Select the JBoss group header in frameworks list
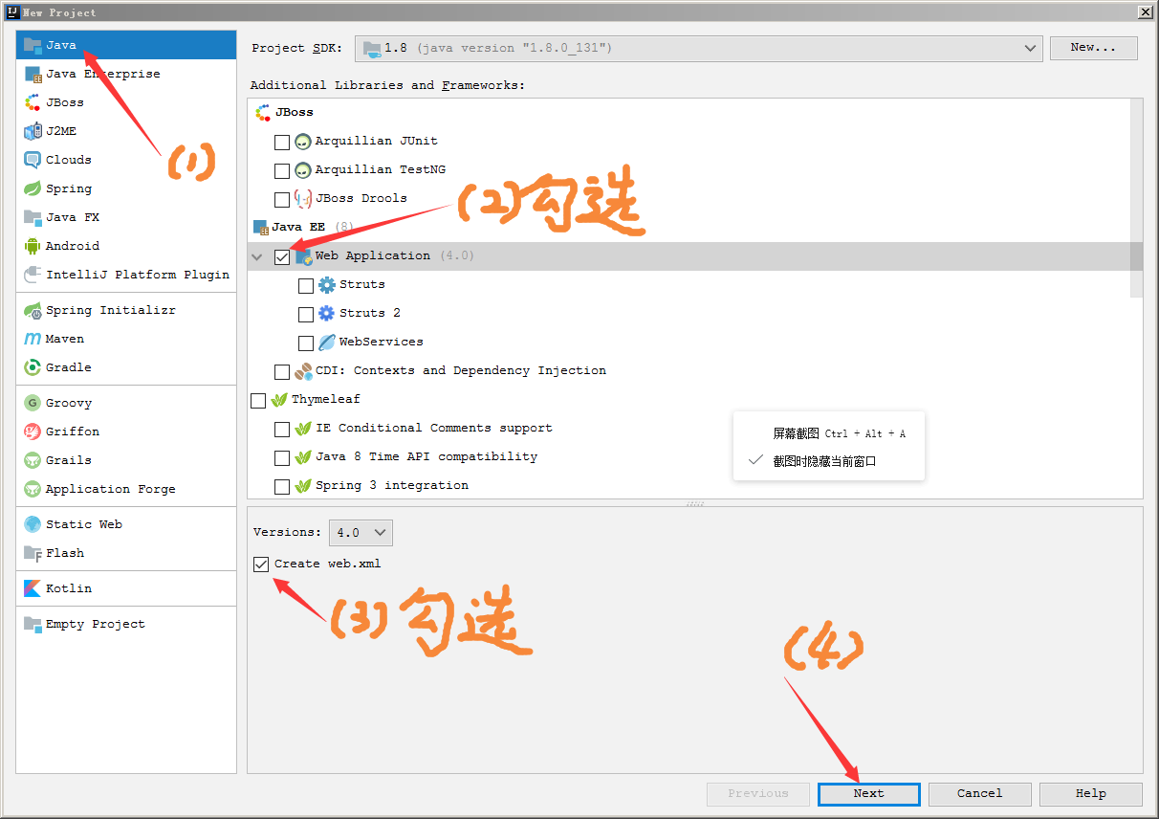Viewport: 1159px width, 819px height. tap(295, 112)
